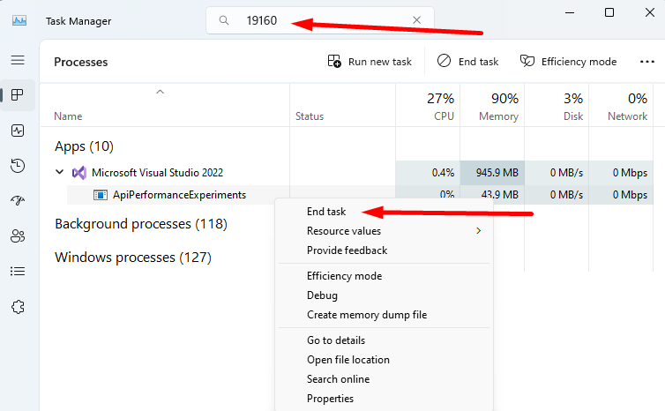Clear the search box with X
Screen dimensions: 665x411
pyautogui.click(x=416, y=20)
